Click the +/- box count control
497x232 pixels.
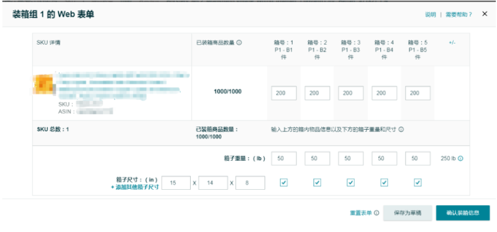452,42
